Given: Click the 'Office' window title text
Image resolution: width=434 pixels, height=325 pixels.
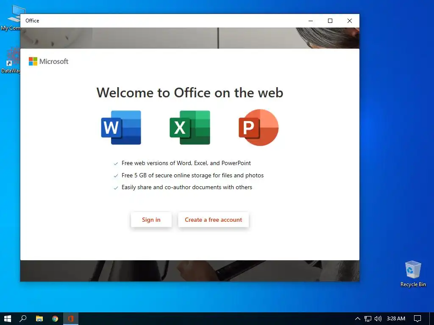Looking at the screenshot, I should (32, 21).
